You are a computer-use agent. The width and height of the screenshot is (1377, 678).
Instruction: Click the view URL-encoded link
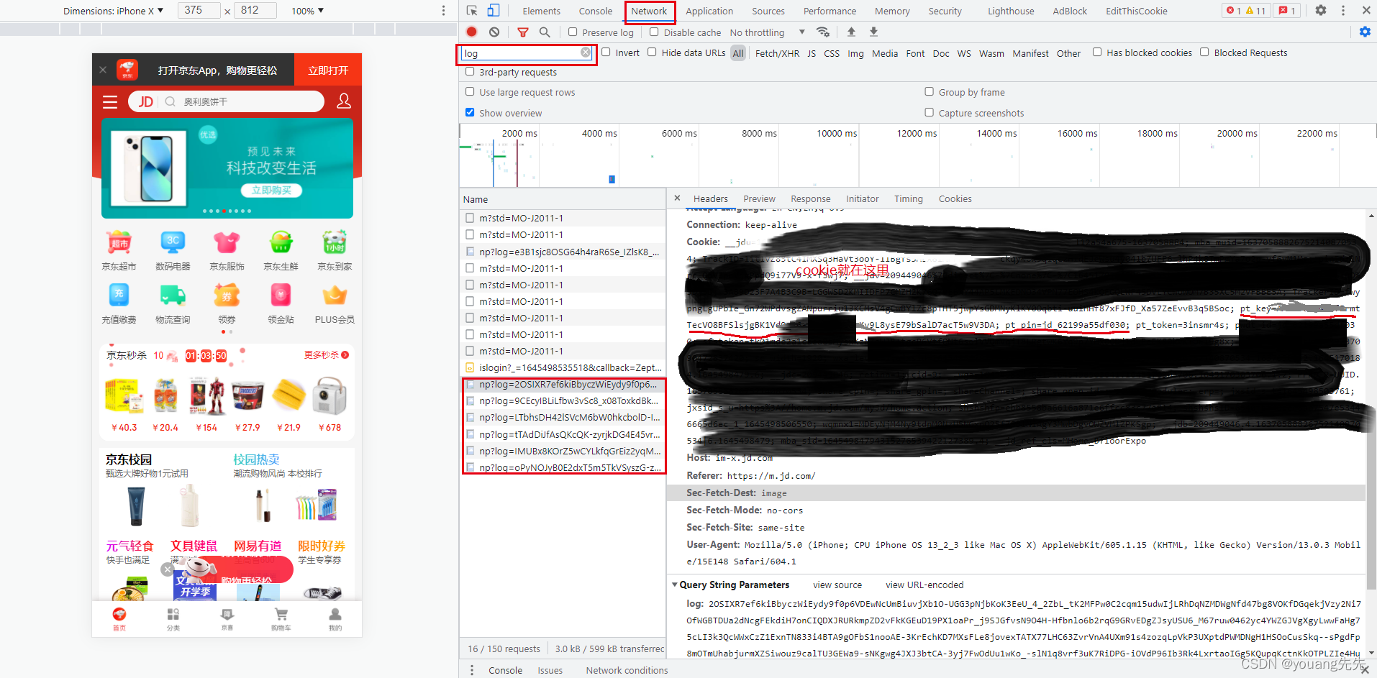click(924, 585)
